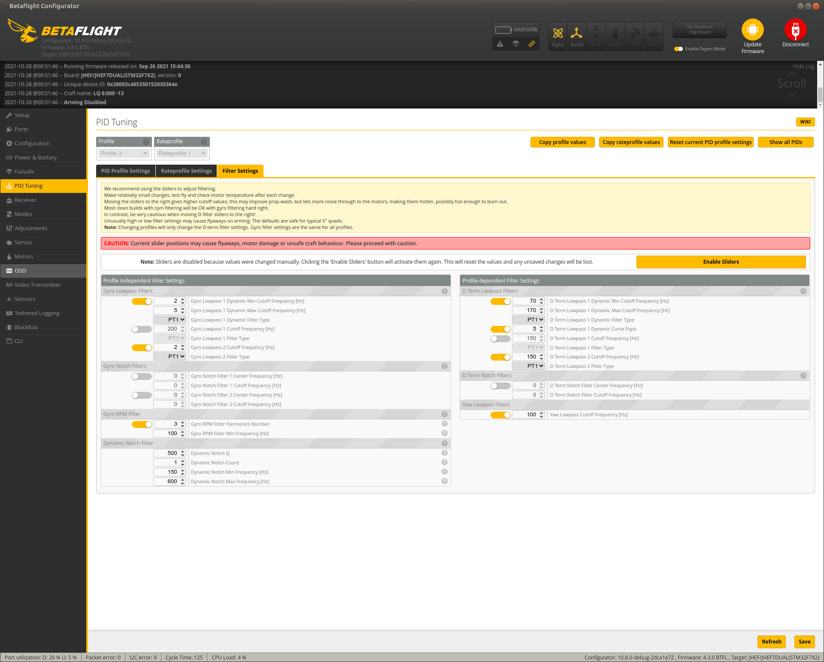Click the help icon beside Dynamic Notch Q

[x=444, y=453]
